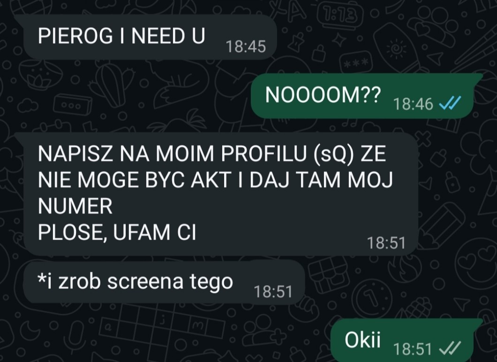
Task: Tap the blue double-check on NOOOOM?? message
Action: [x=450, y=103]
